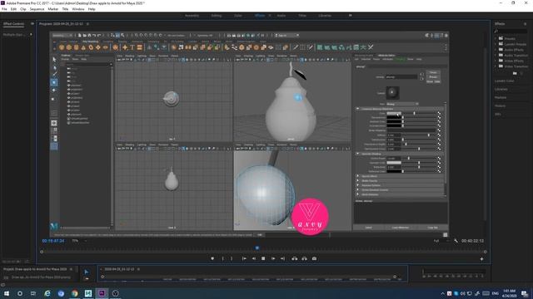The image size is (533, 299).
Task: Switch to the Color workspace
Action: [238, 16]
